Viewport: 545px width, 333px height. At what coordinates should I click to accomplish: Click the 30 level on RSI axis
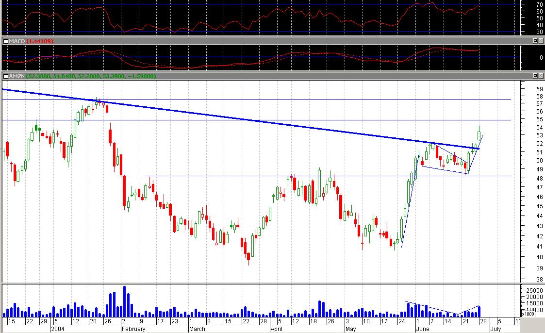(x=540, y=32)
